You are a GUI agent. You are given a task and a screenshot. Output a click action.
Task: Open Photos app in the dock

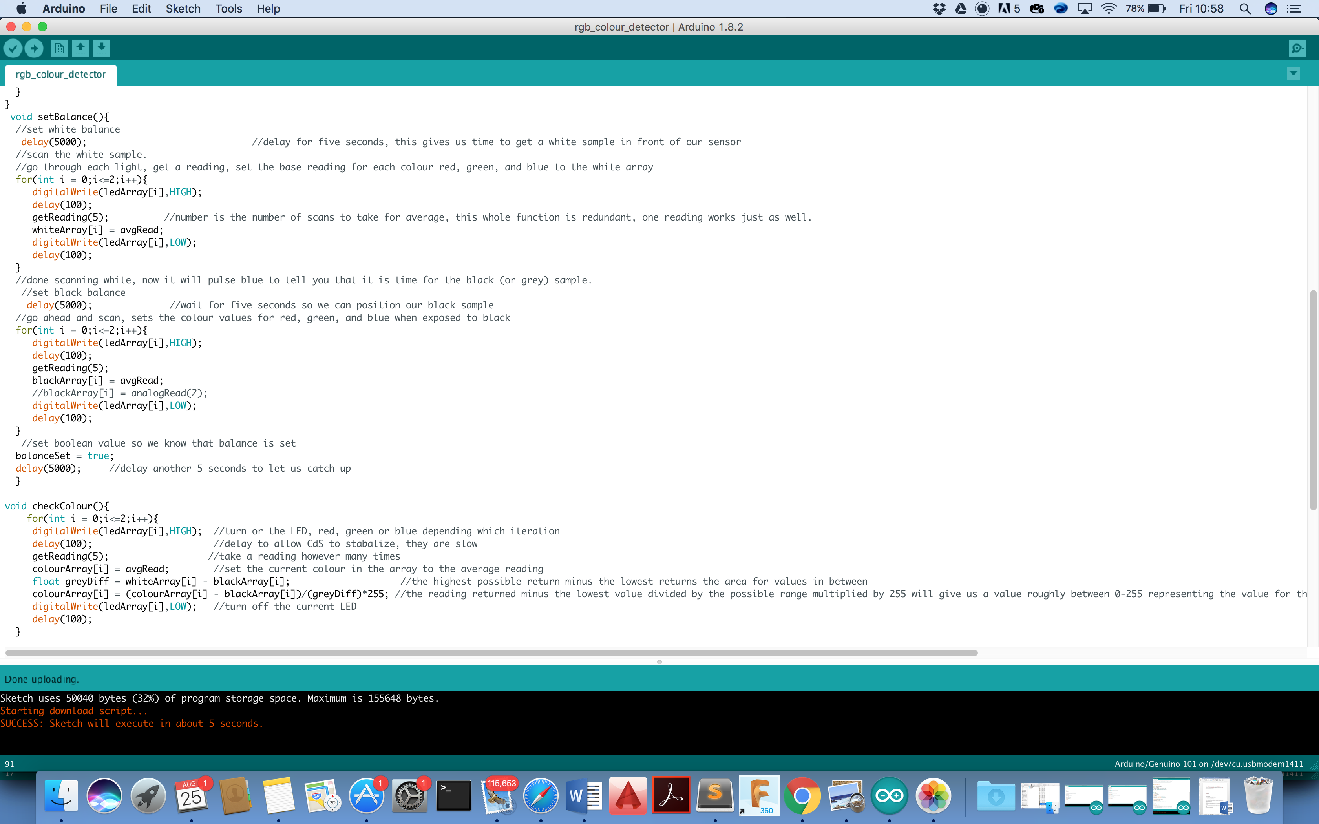(x=933, y=796)
